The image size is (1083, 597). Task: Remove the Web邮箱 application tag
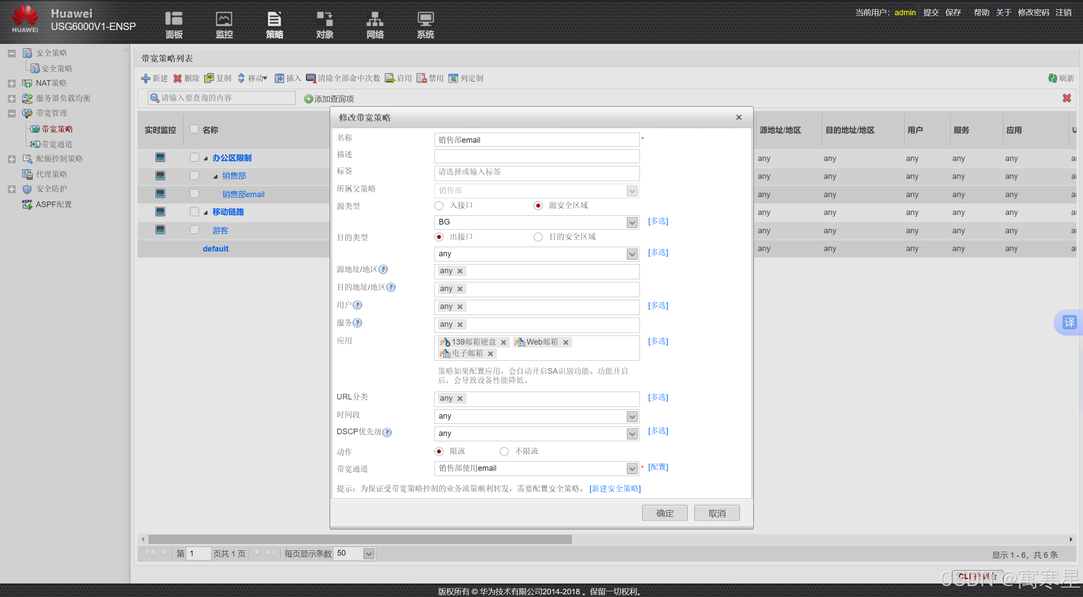565,342
